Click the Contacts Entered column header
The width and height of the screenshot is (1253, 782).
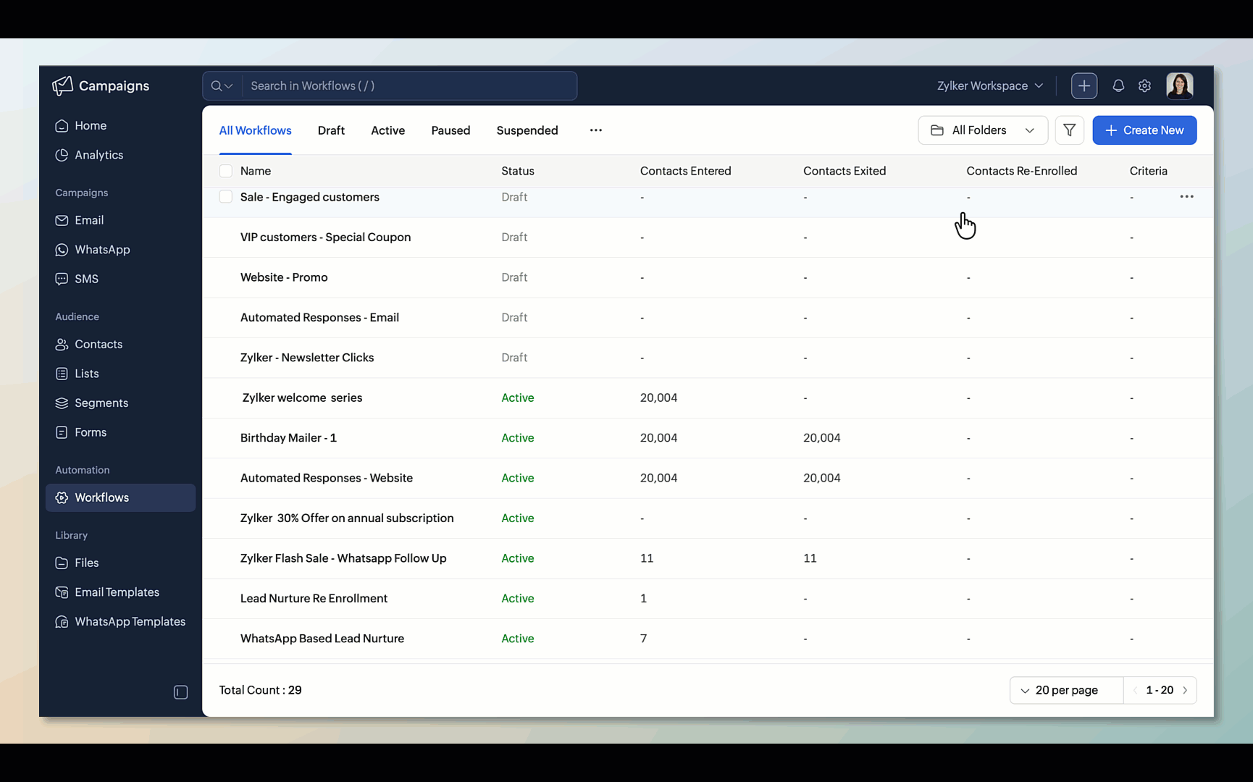pos(685,171)
